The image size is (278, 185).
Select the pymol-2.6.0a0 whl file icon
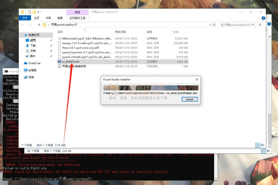pyautogui.click(x=60, y=57)
